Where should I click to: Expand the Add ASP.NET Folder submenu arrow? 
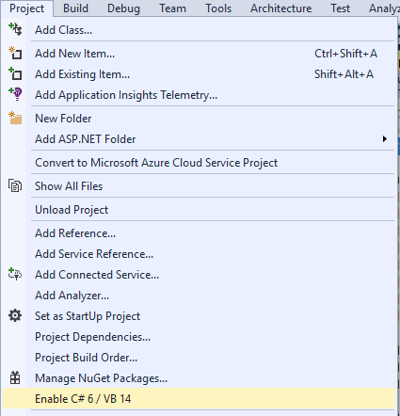tap(385, 139)
